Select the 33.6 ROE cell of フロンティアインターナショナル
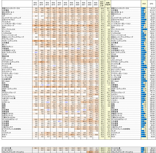Image resolution: width=156 pixels, height=153 pixels. [90, 152]
